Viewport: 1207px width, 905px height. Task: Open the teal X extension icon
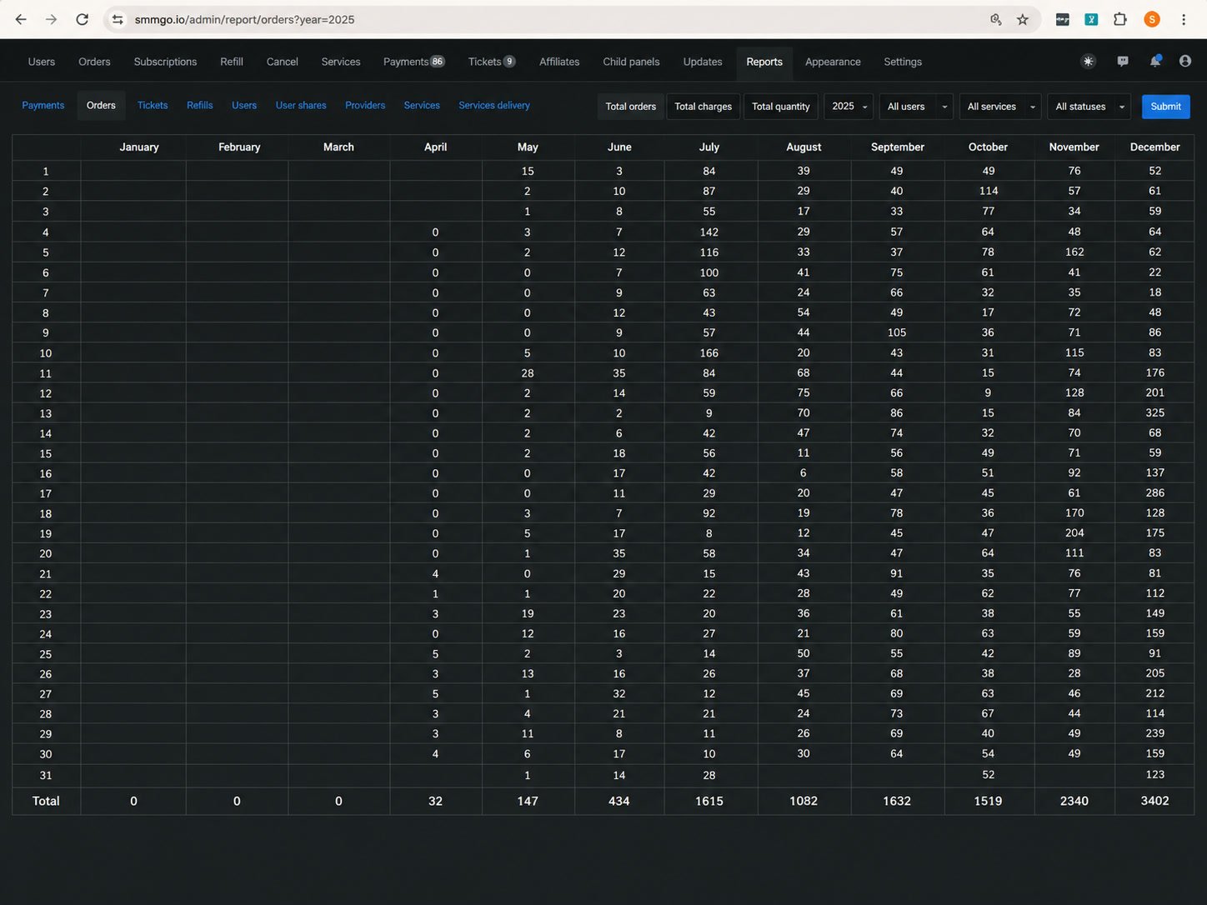coord(1091,19)
